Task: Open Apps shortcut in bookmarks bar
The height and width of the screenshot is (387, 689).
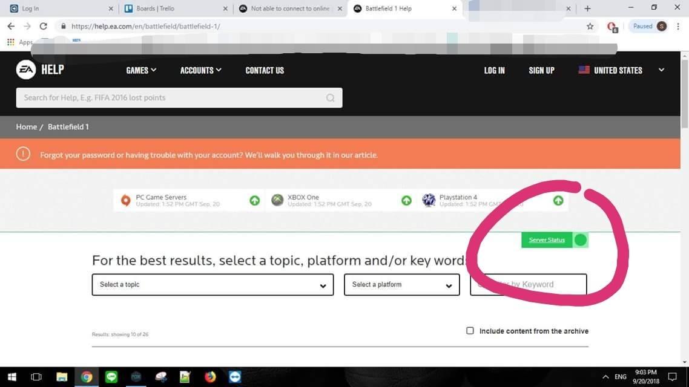Action: pyautogui.click(x=20, y=42)
